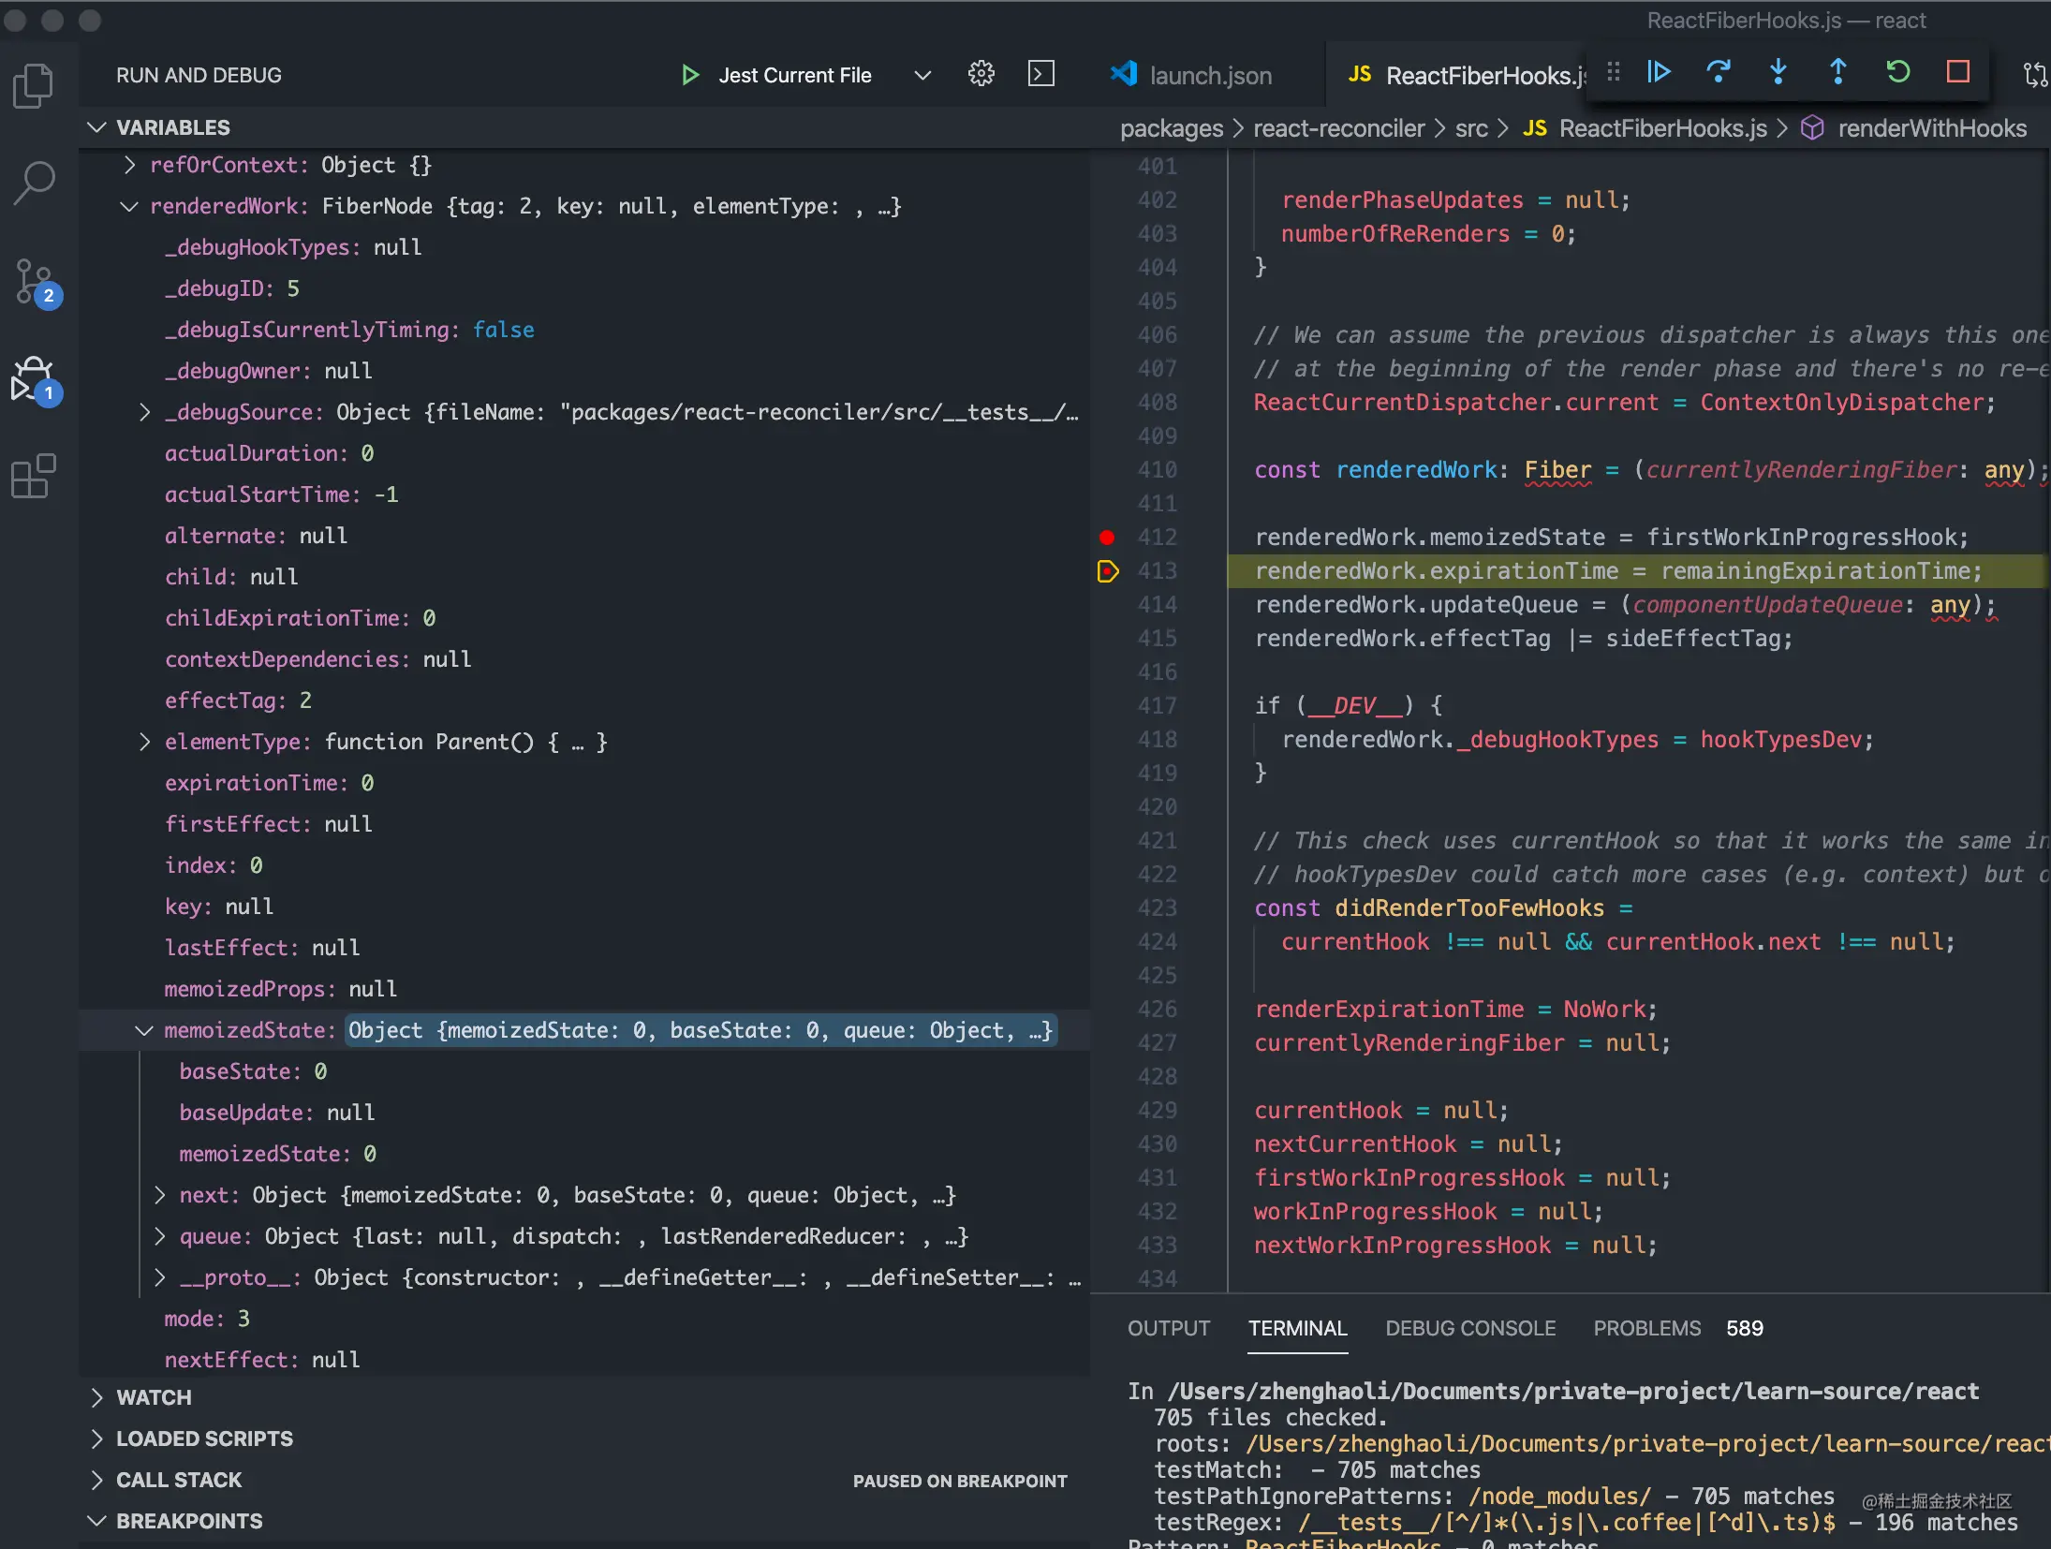Click the packages breadcrumb
Viewport: 2051px width, 1549px height.
pyautogui.click(x=1172, y=128)
